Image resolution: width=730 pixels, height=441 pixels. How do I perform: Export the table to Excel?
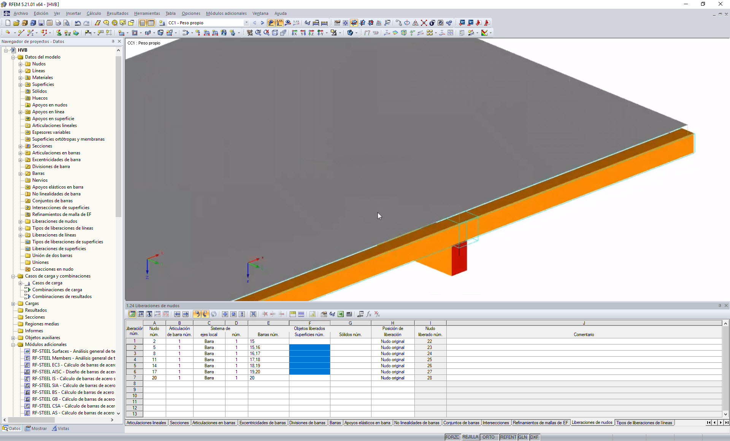coord(341,314)
